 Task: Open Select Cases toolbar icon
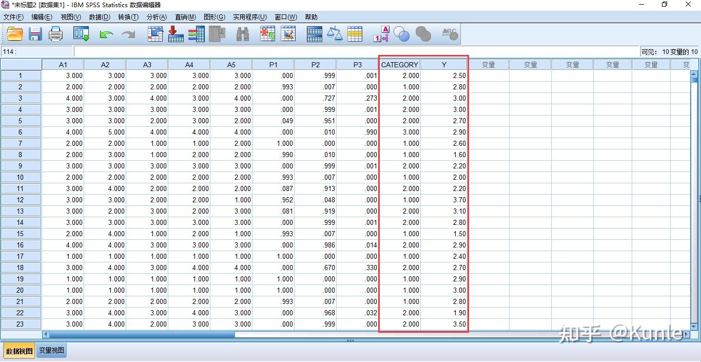click(x=356, y=34)
